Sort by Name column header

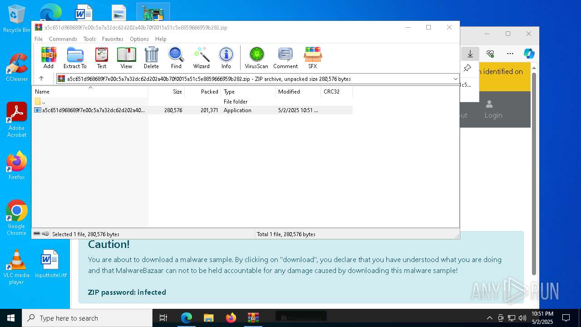pyautogui.click(x=90, y=91)
